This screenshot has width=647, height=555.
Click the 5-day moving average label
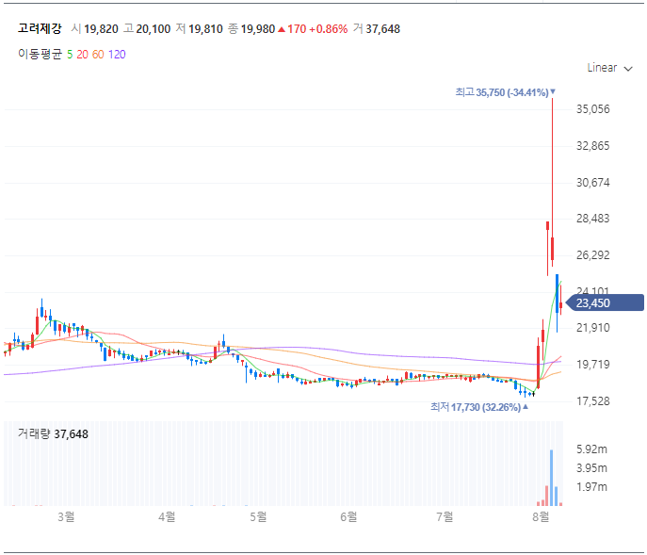coord(70,55)
